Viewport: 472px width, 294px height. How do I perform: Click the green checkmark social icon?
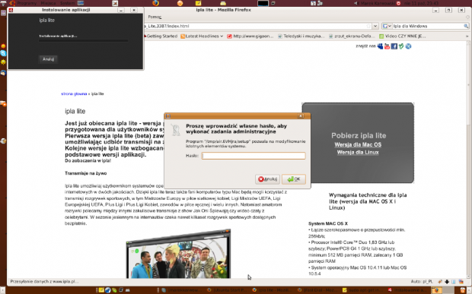click(x=401, y=46)
